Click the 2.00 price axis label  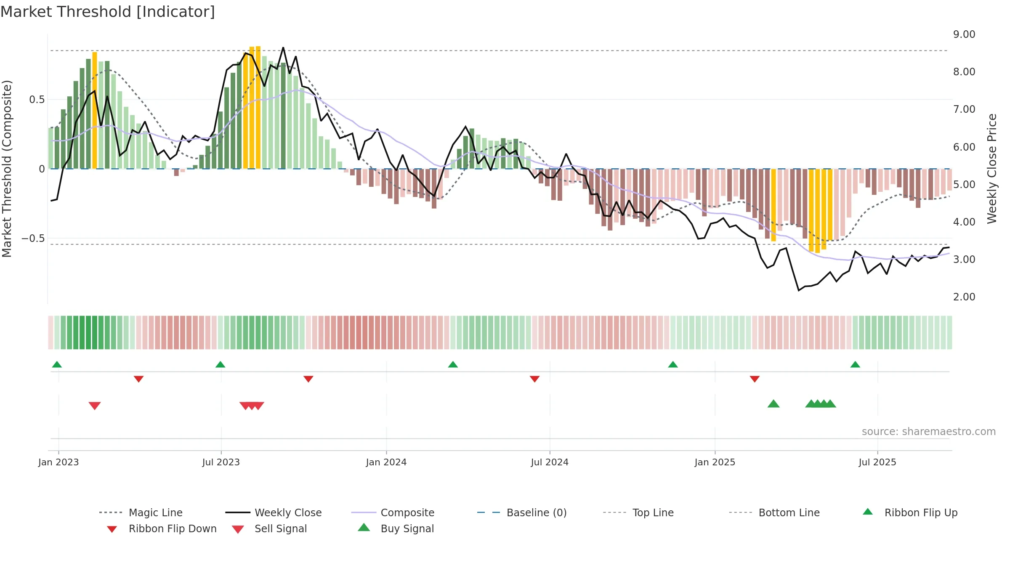coord(964,297)
